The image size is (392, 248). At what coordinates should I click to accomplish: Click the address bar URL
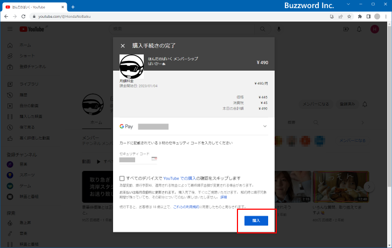coord(65,17)
